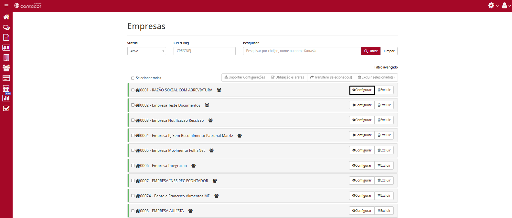Toggle the hamburger menu in the header
Image resolution: width=512 pixels, height=218 pixels.
pyautogui.click(x=6, y=6)
